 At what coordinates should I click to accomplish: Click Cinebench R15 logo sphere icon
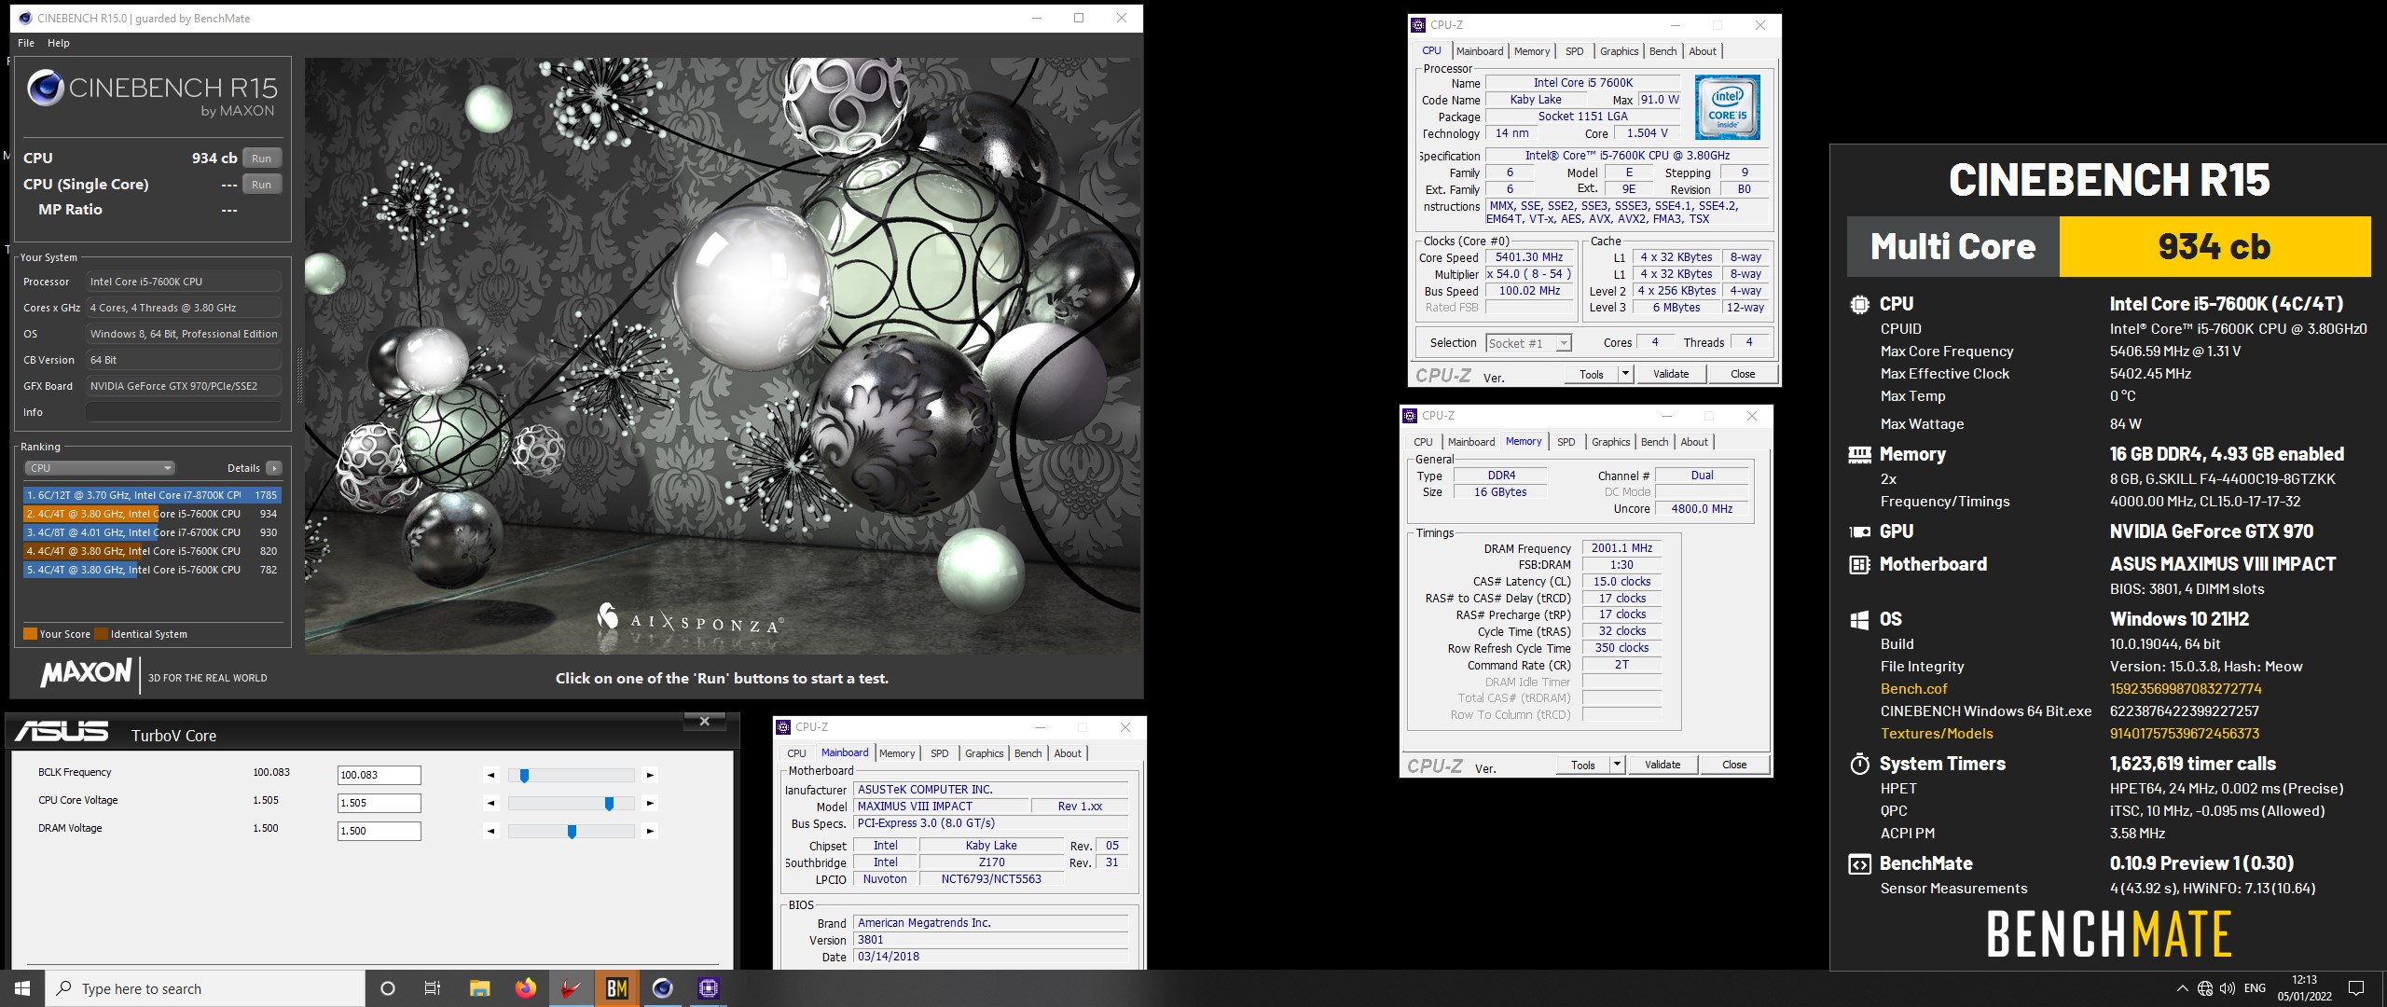pyautogui.click(x=45, y=89)
